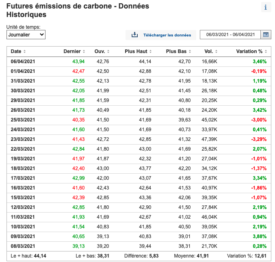
Task: Click the info icon at top right
Action: pyautogui.click(x=266, y=7)
